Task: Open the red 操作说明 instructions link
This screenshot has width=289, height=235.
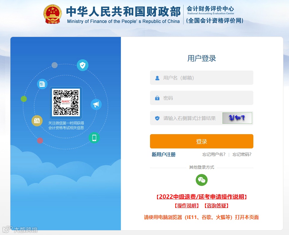Action: [187, 206]
